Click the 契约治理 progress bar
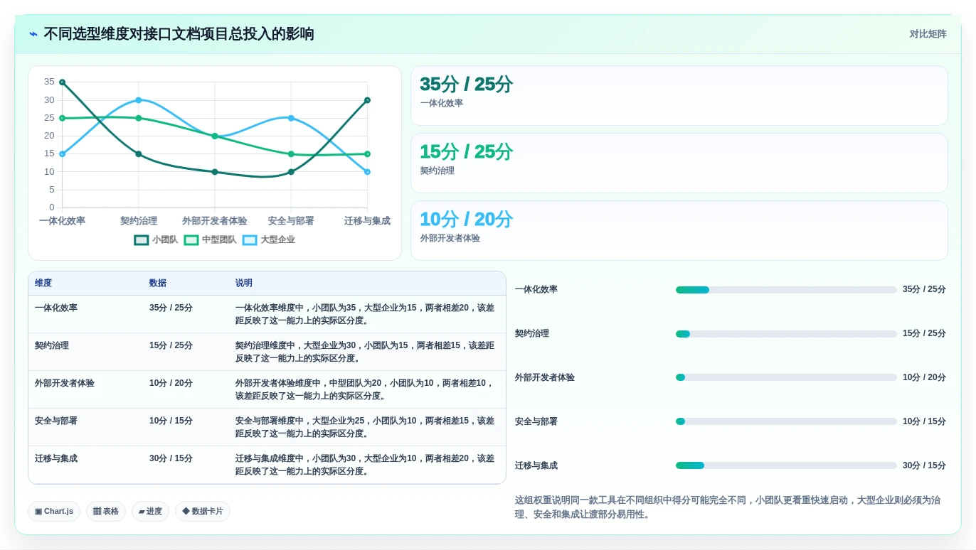 786,334
